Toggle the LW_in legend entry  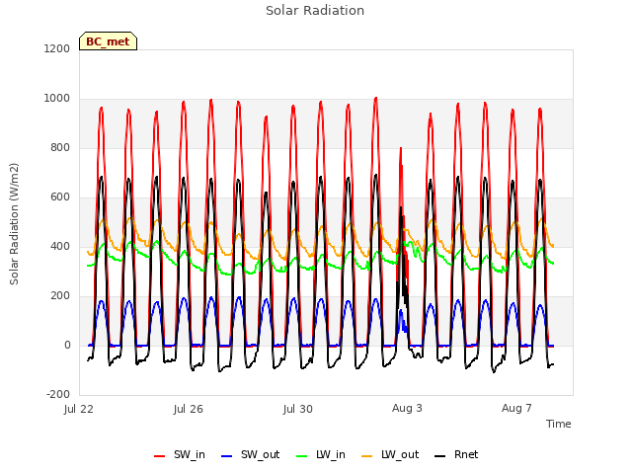[321, 455]
